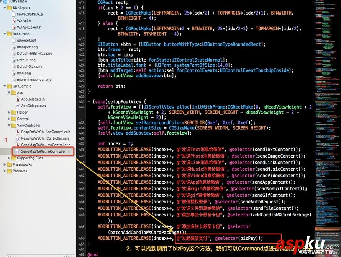
Task: Click the SendMsgToWe...ewController.h file icon
Action: pyautogui.click(x=18, y=145)
